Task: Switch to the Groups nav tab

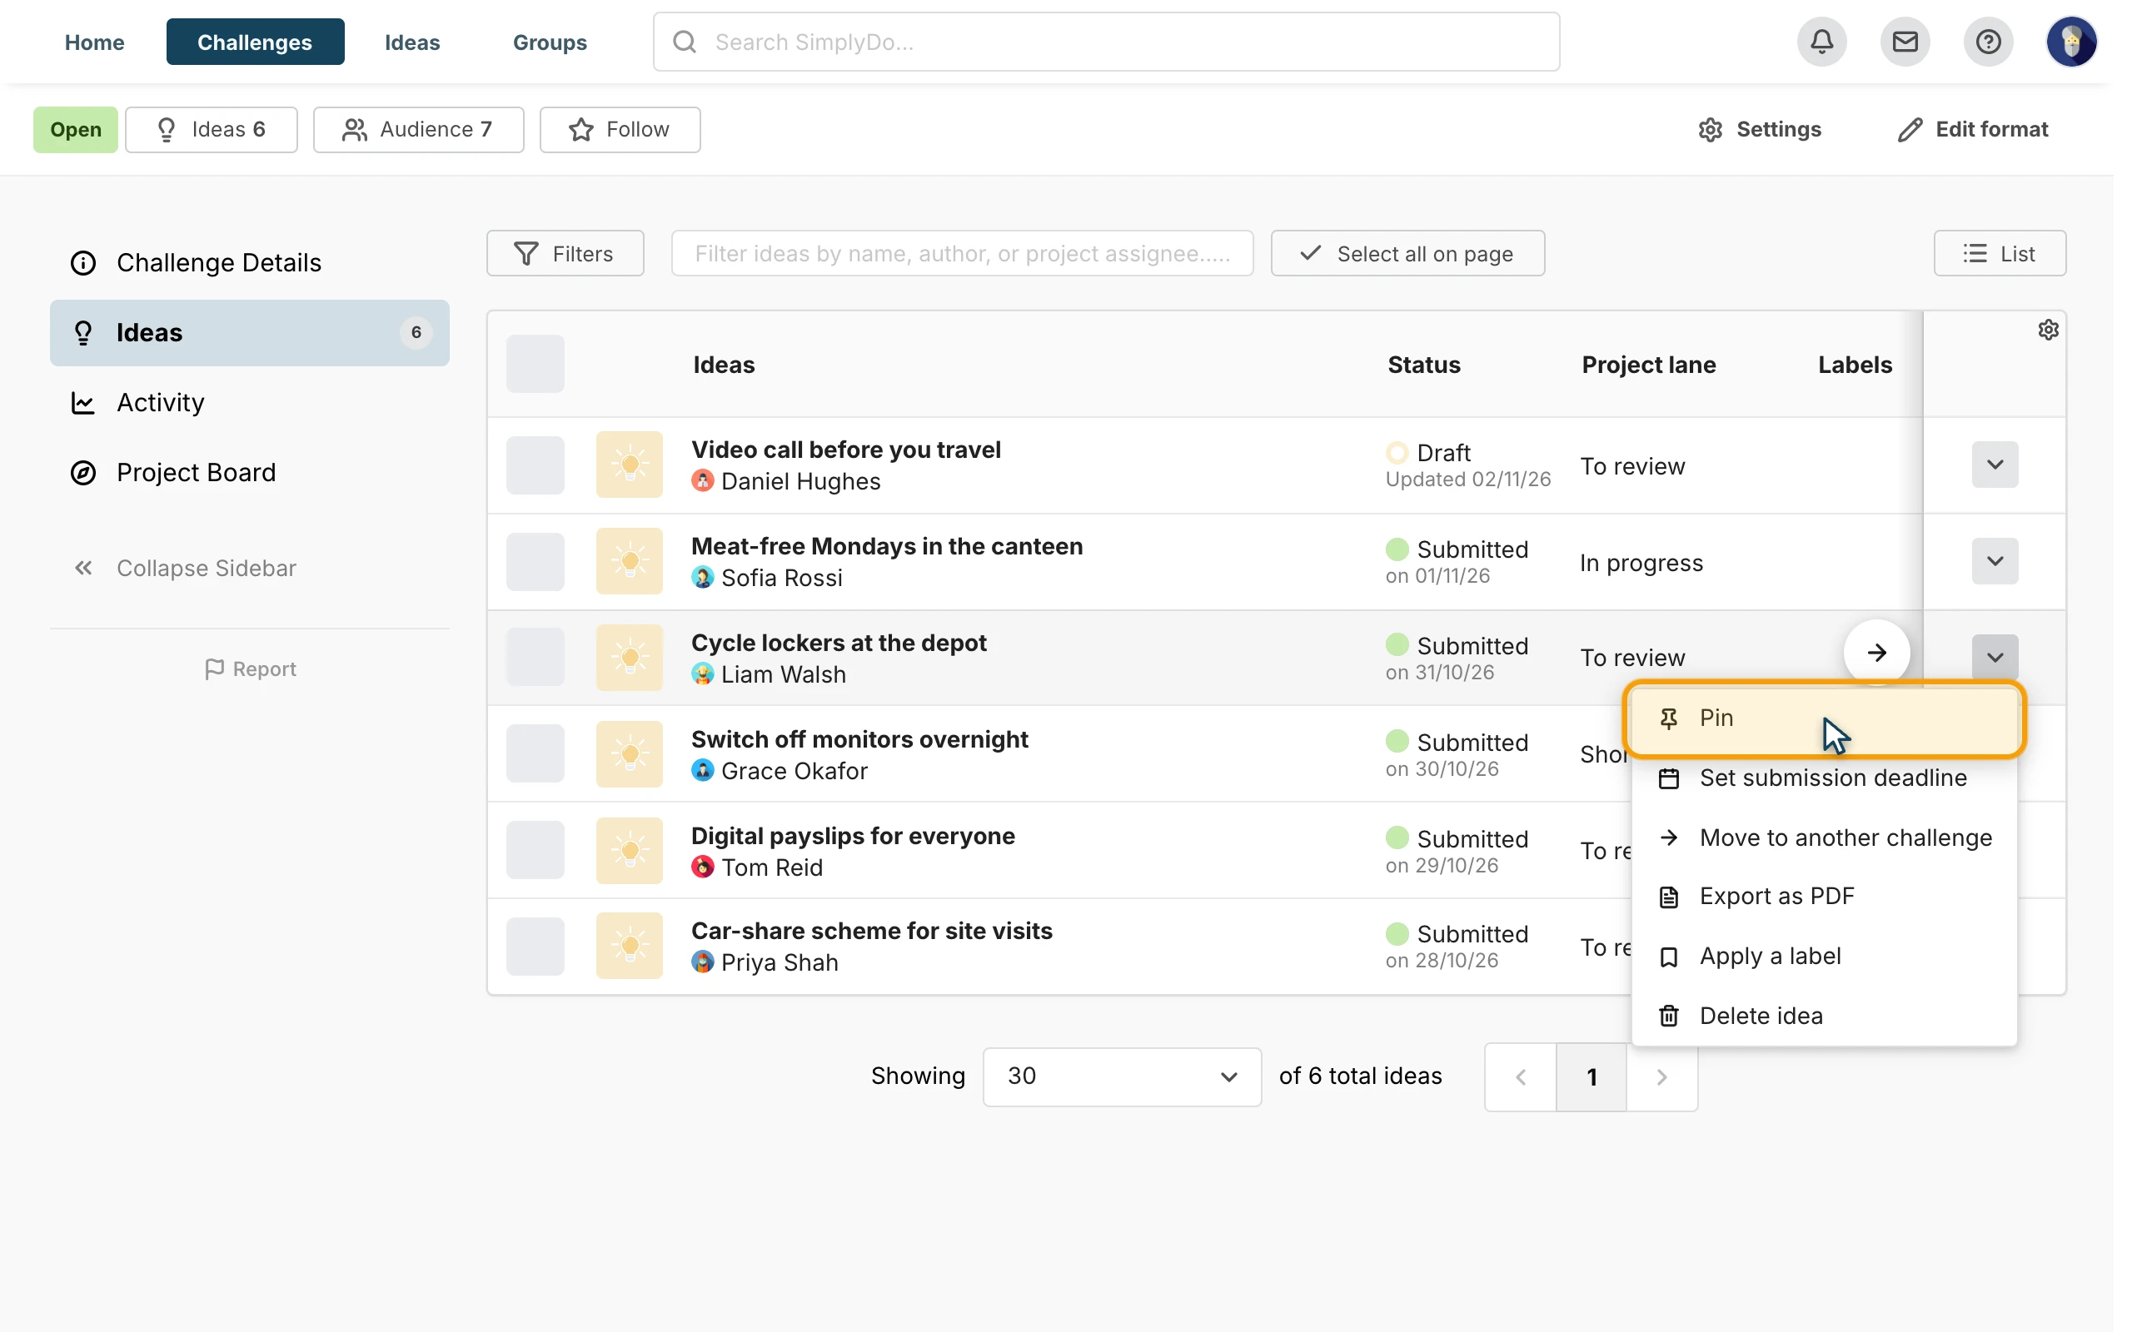Action: [550, 42]
